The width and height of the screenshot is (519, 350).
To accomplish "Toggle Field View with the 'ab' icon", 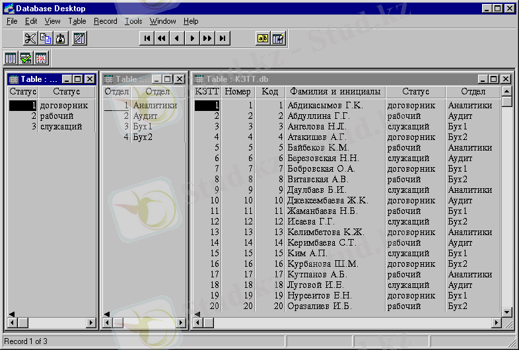I will click(263, 38).
